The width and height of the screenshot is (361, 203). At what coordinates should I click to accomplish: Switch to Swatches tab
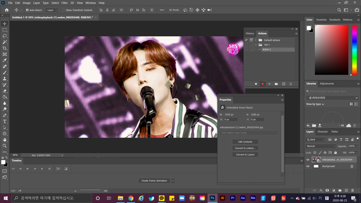pyautogui.click(x=321, y=20)
